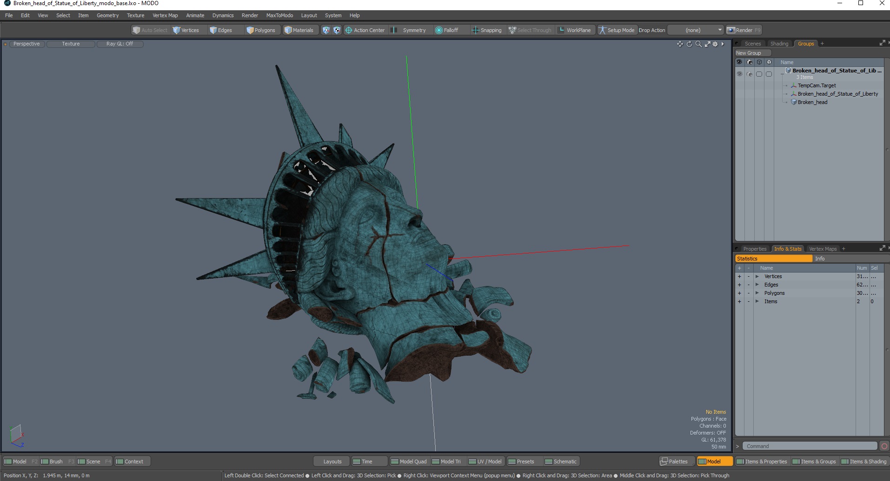Toggle second checkbox in Broken_head_of_Statue group row
890x481 pixels.
tap(769, 74)
